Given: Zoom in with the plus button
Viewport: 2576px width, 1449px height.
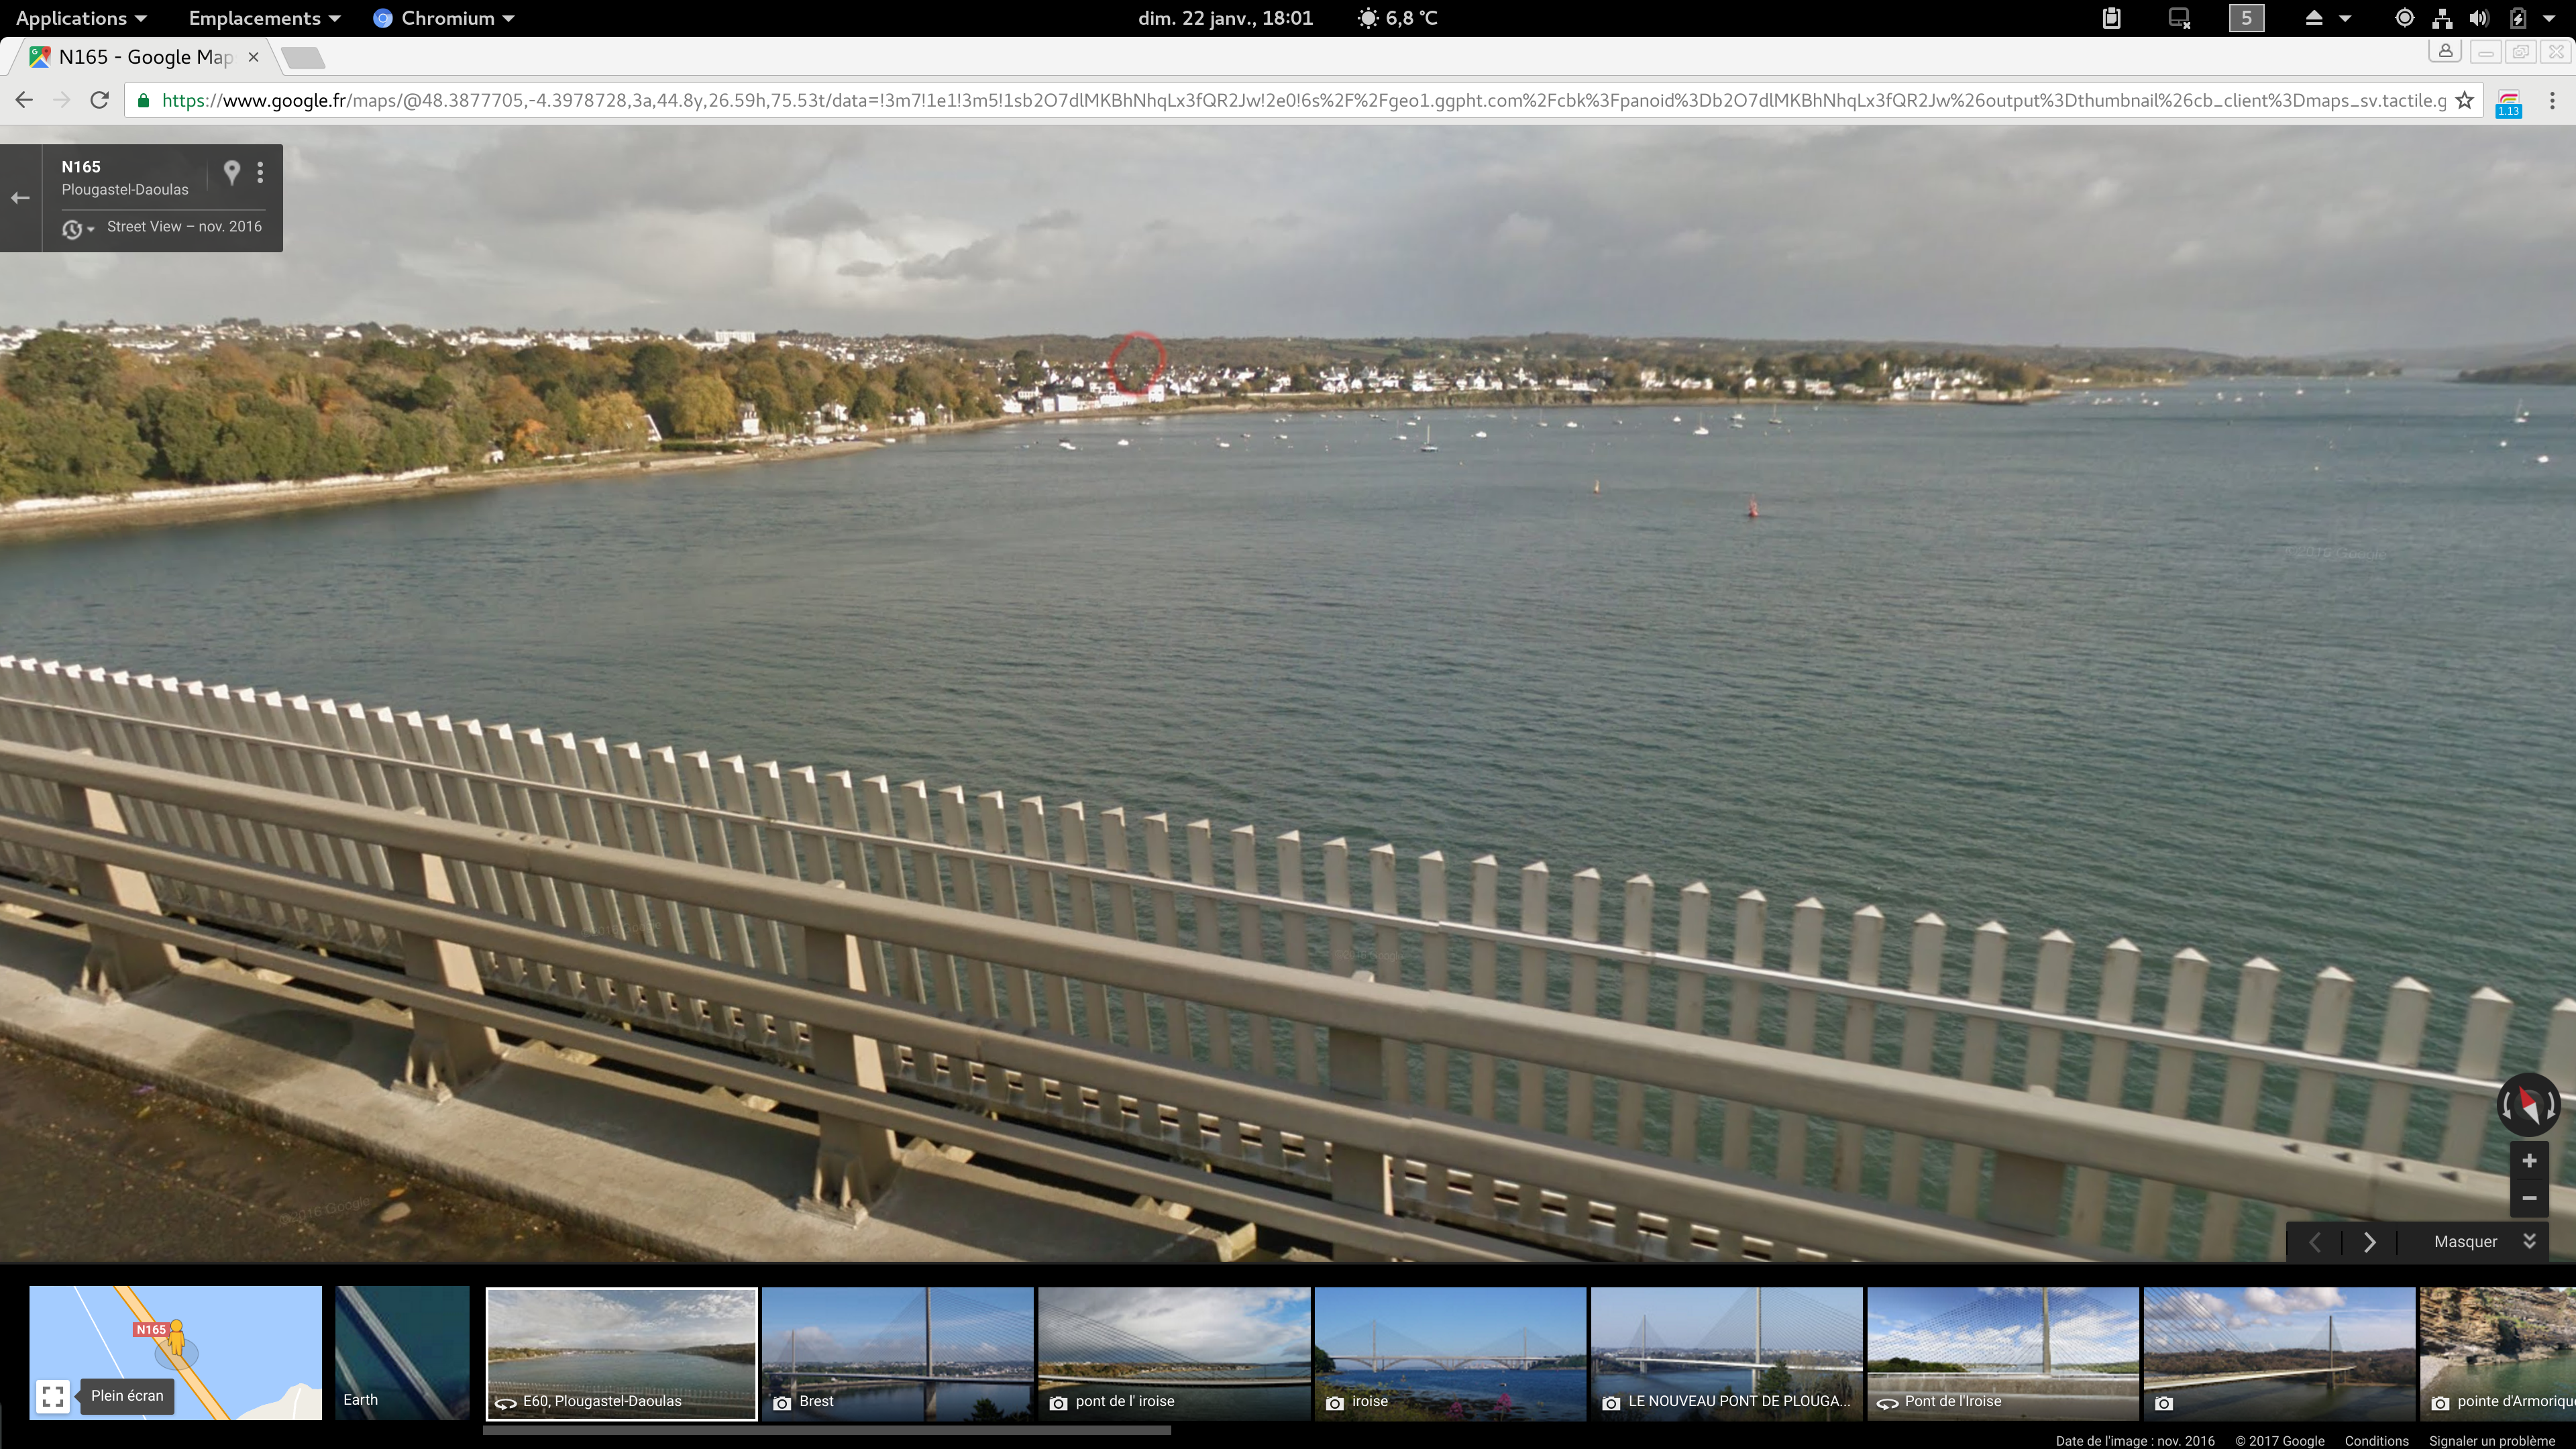Looking at the screenshot, I should (x=2528, y=1161).
